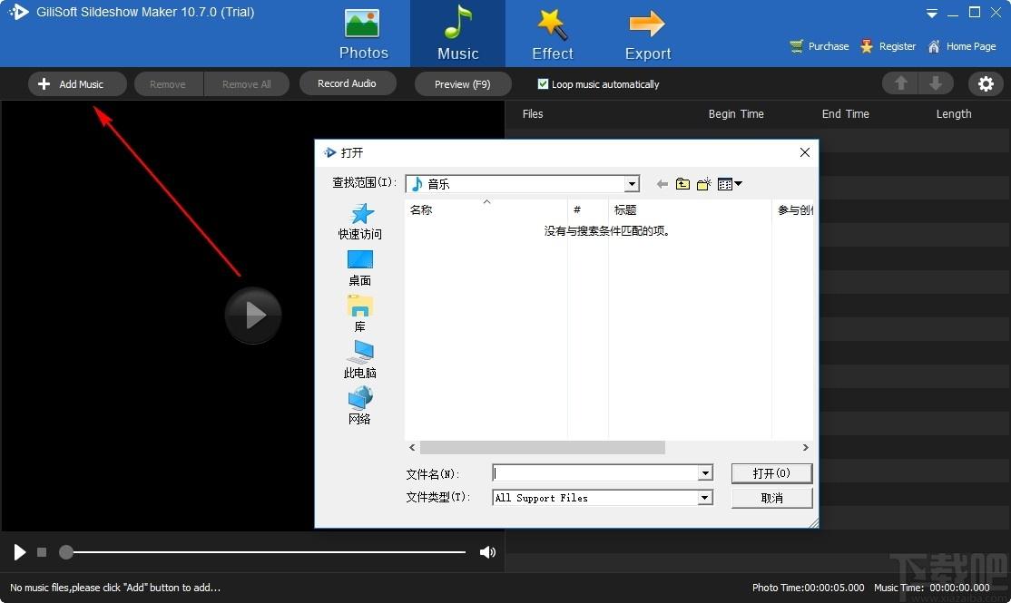This screenshot has width=1011, height=603.
Task: Sort by 名称 column header
Action: [x=486, y=210]
